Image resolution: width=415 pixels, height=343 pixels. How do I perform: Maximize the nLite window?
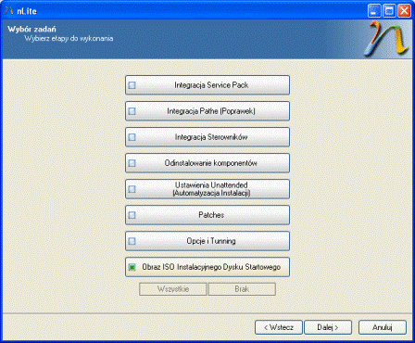point(389,11)
